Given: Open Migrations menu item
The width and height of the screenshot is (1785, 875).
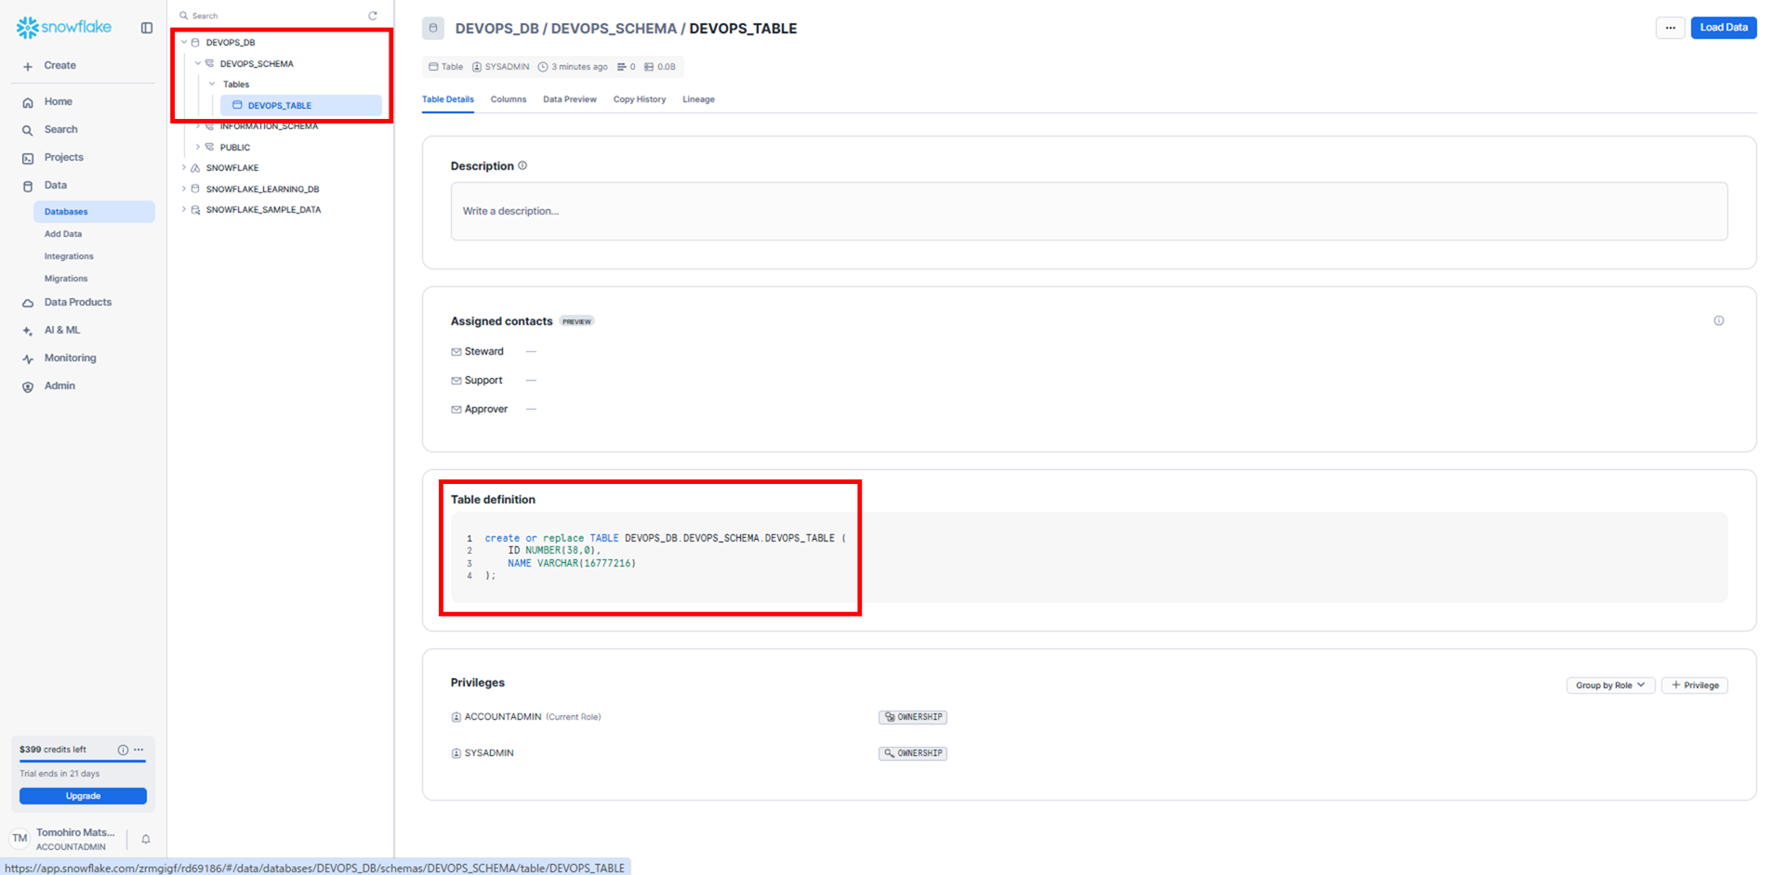Looking at the screenshot, I should [x=66, y=279].
